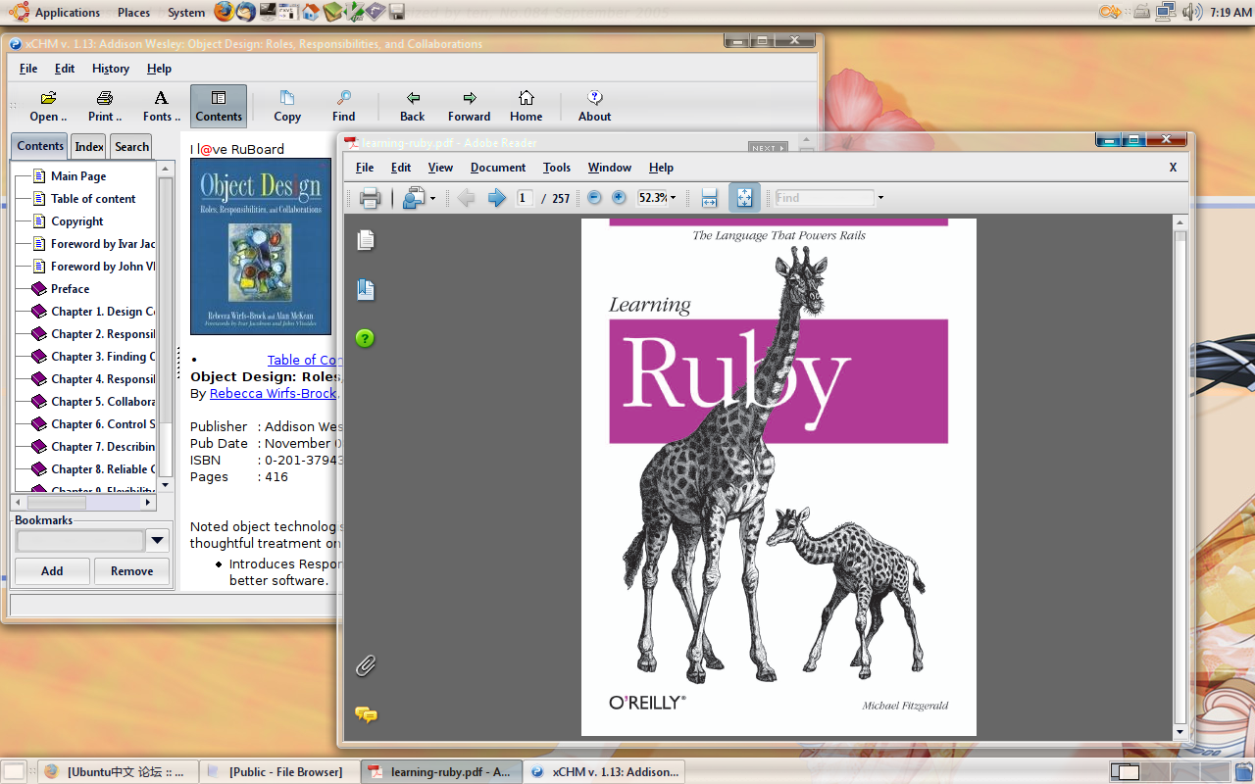Launch Thunderbird from the top panel
Screen dimensions: 1255x784
click(x=246, y=12)
